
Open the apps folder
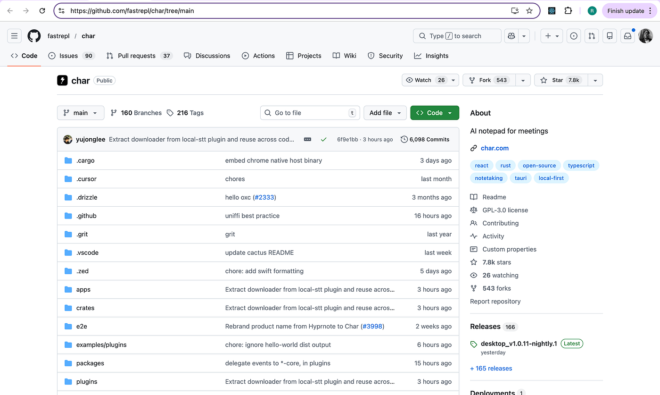[83, 289]
